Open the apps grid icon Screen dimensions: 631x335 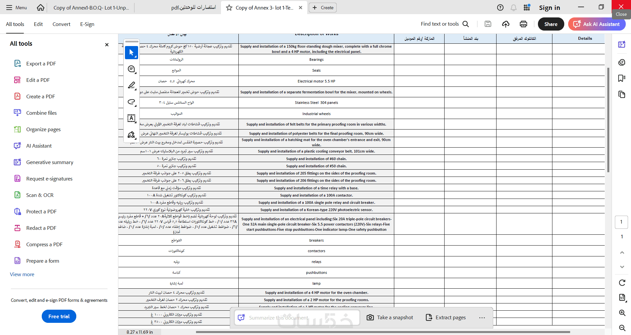[x=527, y=8]
